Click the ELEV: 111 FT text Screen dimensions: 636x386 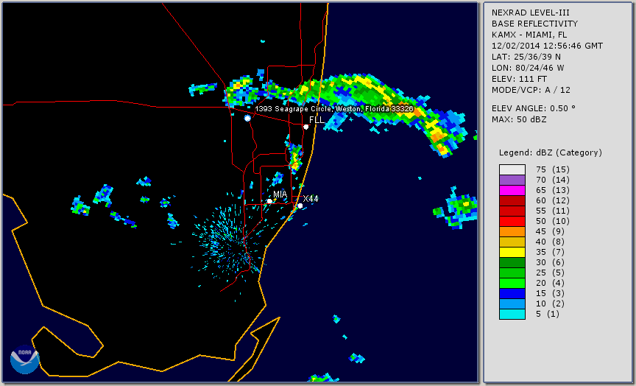point(519,79)
